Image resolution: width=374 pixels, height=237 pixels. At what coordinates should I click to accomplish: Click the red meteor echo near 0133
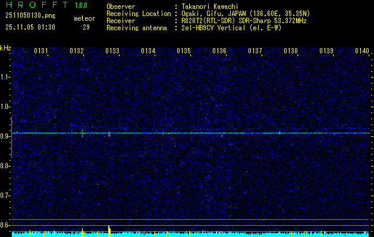coord(109,135)
